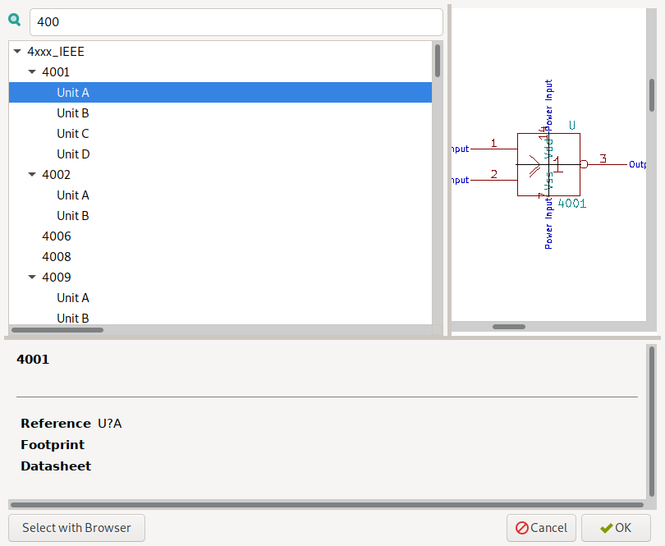Open Select with Browser
Image resolution: width=665 pixels, height=546 pixels.
tap(76, 528)
